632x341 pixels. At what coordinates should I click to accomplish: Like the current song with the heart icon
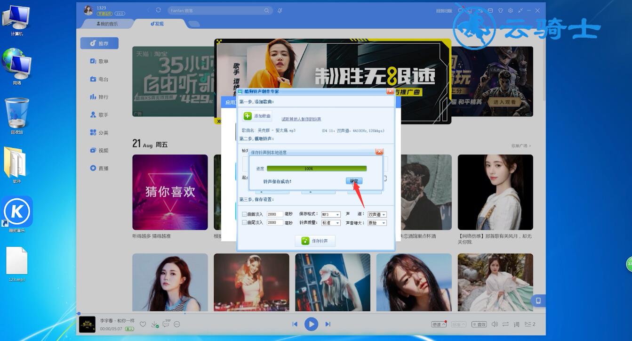click(x=143, y=324)
